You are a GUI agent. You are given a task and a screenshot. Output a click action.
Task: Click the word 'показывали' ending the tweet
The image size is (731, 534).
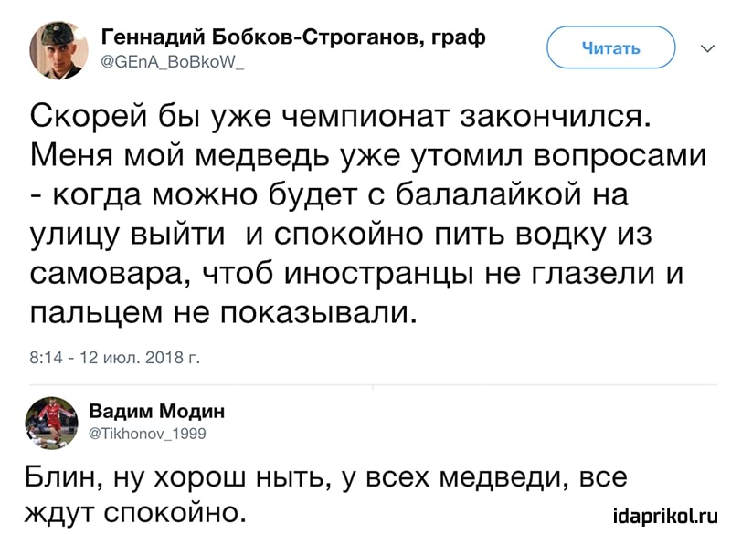click(317, 312)
